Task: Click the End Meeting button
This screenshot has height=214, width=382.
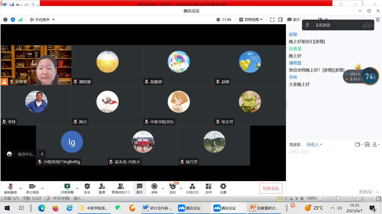Action: tap(271, 188)
